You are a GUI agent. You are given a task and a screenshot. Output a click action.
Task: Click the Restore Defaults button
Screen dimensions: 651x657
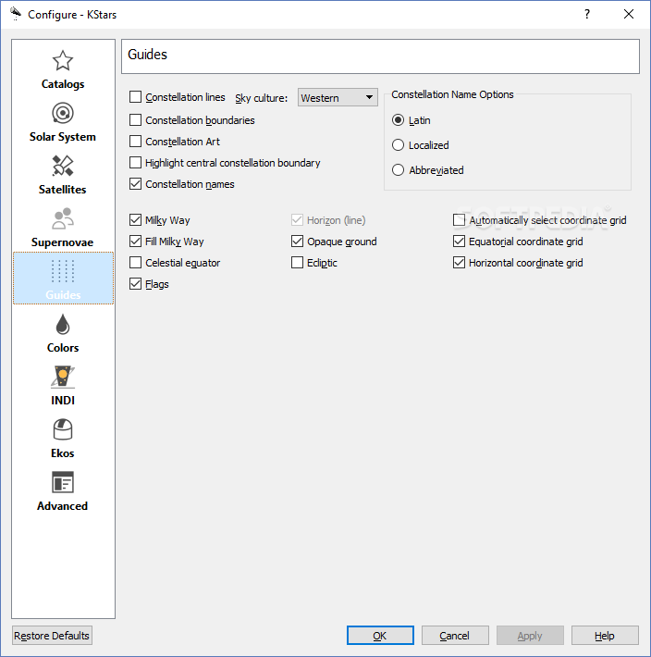click(52, 636)
